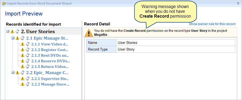
Task: Click tag icon next to 2. User Stories
Action: pos(17,32)
